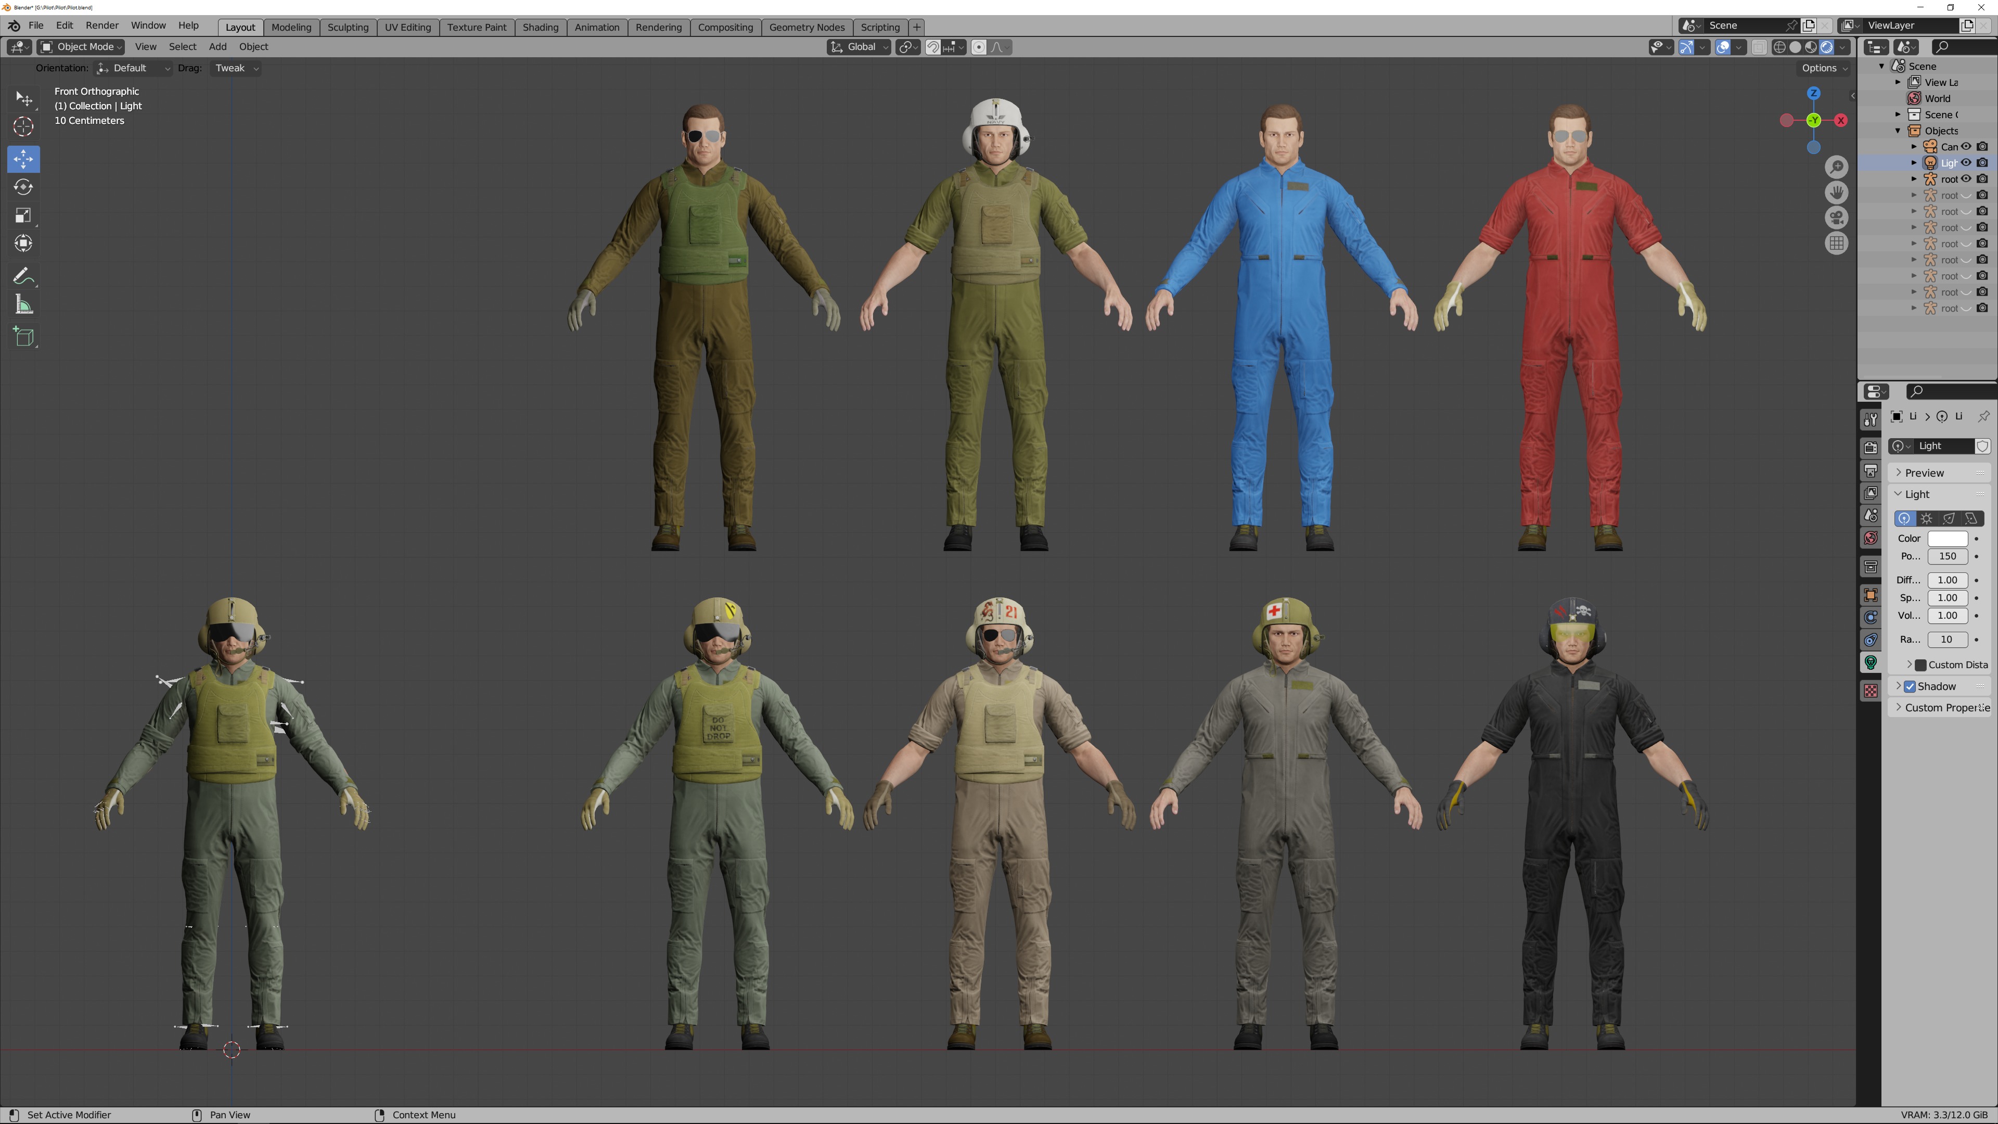Open the View Layer properties tab

1870,493
